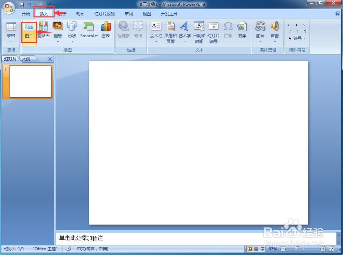Click the notes field 单击此处添加备注
The height and width of the screenshot is (255, 343).
click(196, 238)
